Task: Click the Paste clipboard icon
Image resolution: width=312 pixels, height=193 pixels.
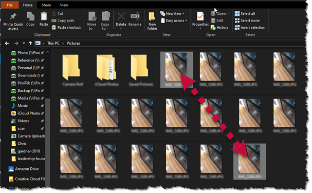Action: (x=44, y=16)
